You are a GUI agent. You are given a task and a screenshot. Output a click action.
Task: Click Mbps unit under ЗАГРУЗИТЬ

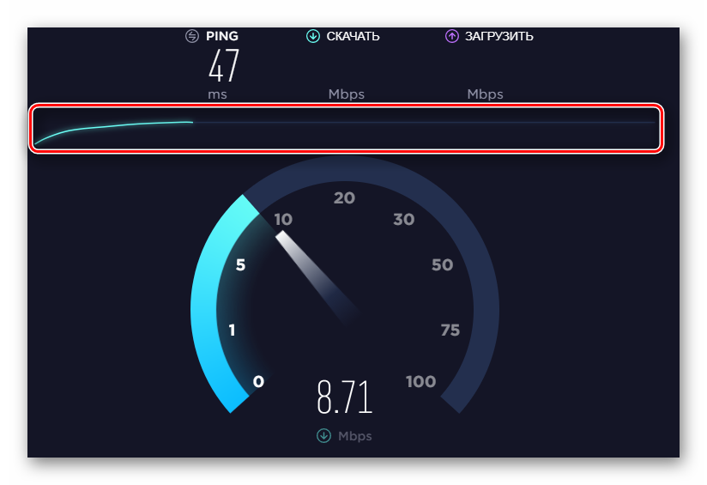click(485, 94)
